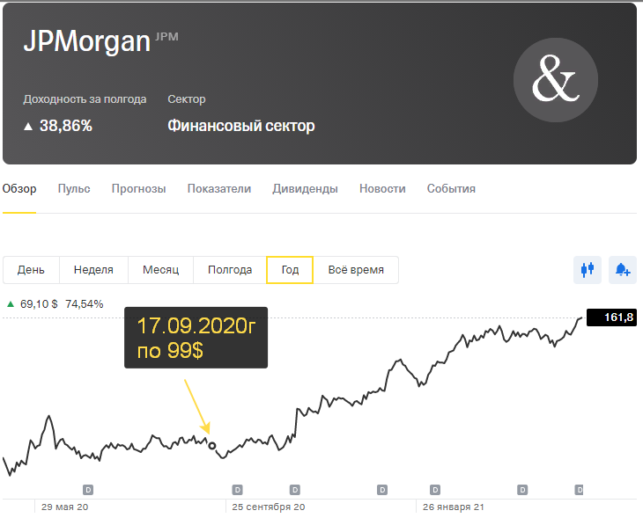Click the second D marker from right
Screen dimensions: 643x518
(x=522, y=489)
